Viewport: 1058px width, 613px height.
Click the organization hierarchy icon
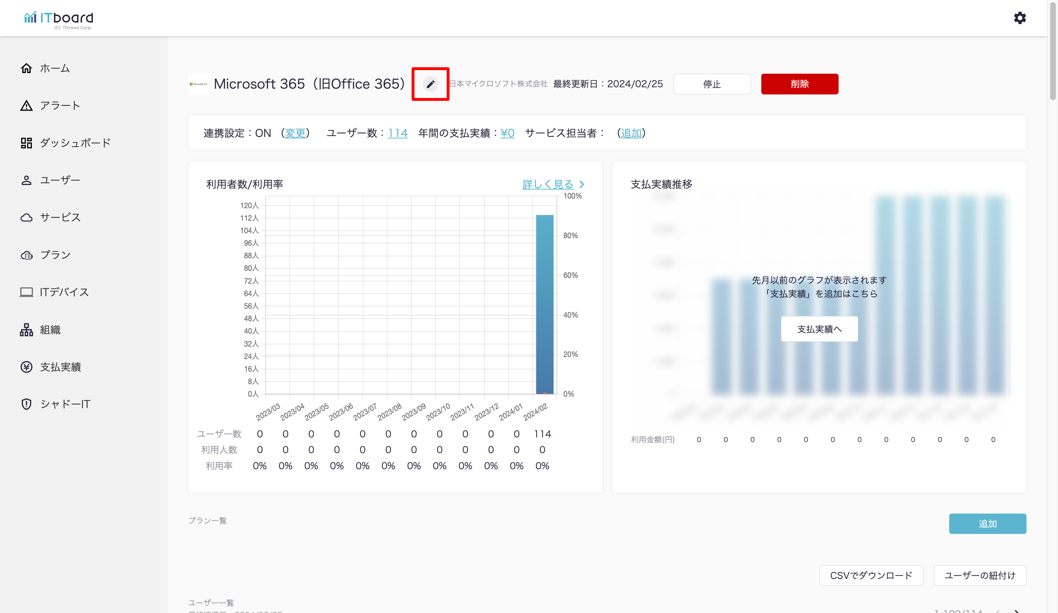coord(26,330)
